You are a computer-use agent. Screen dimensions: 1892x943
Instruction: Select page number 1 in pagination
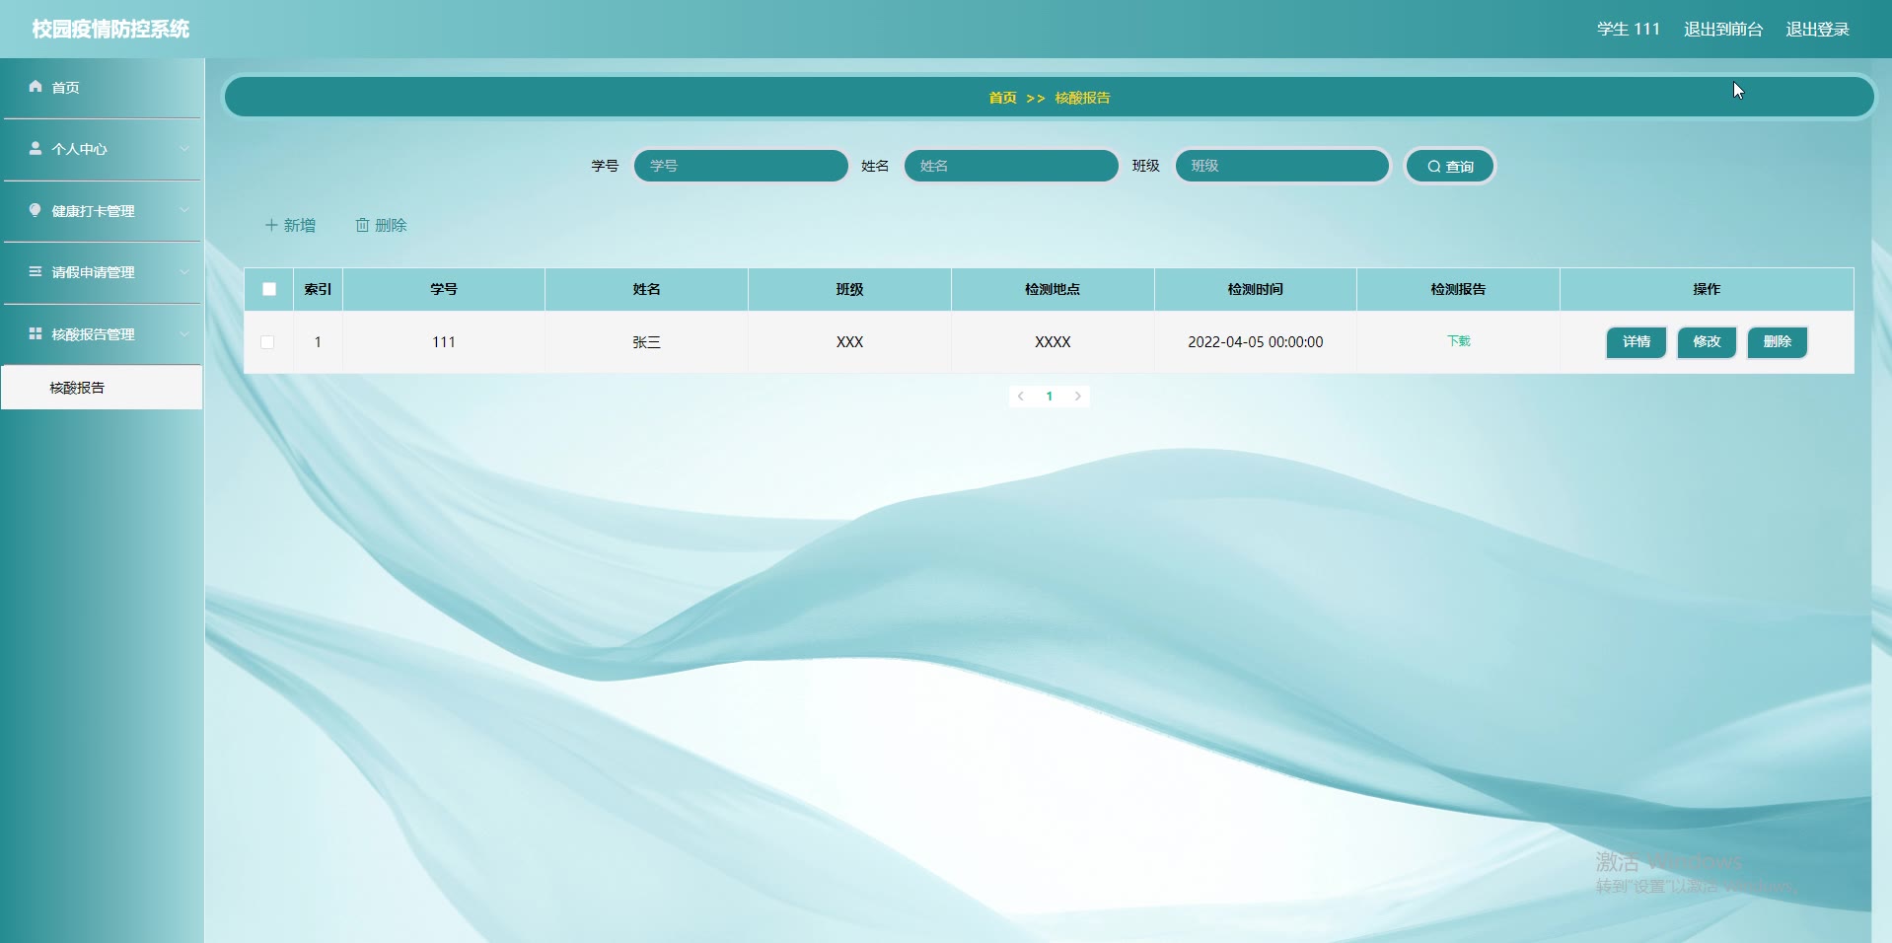[x=1050, y=397]
